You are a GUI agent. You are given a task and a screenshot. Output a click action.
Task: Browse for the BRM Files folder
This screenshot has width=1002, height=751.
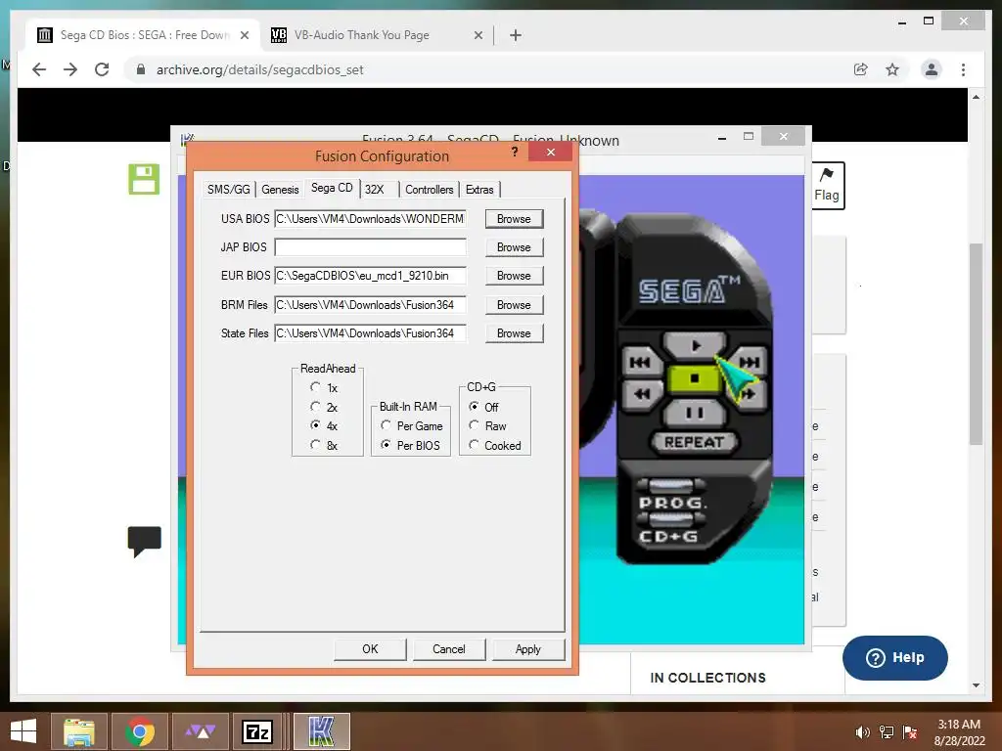point(514,305)
